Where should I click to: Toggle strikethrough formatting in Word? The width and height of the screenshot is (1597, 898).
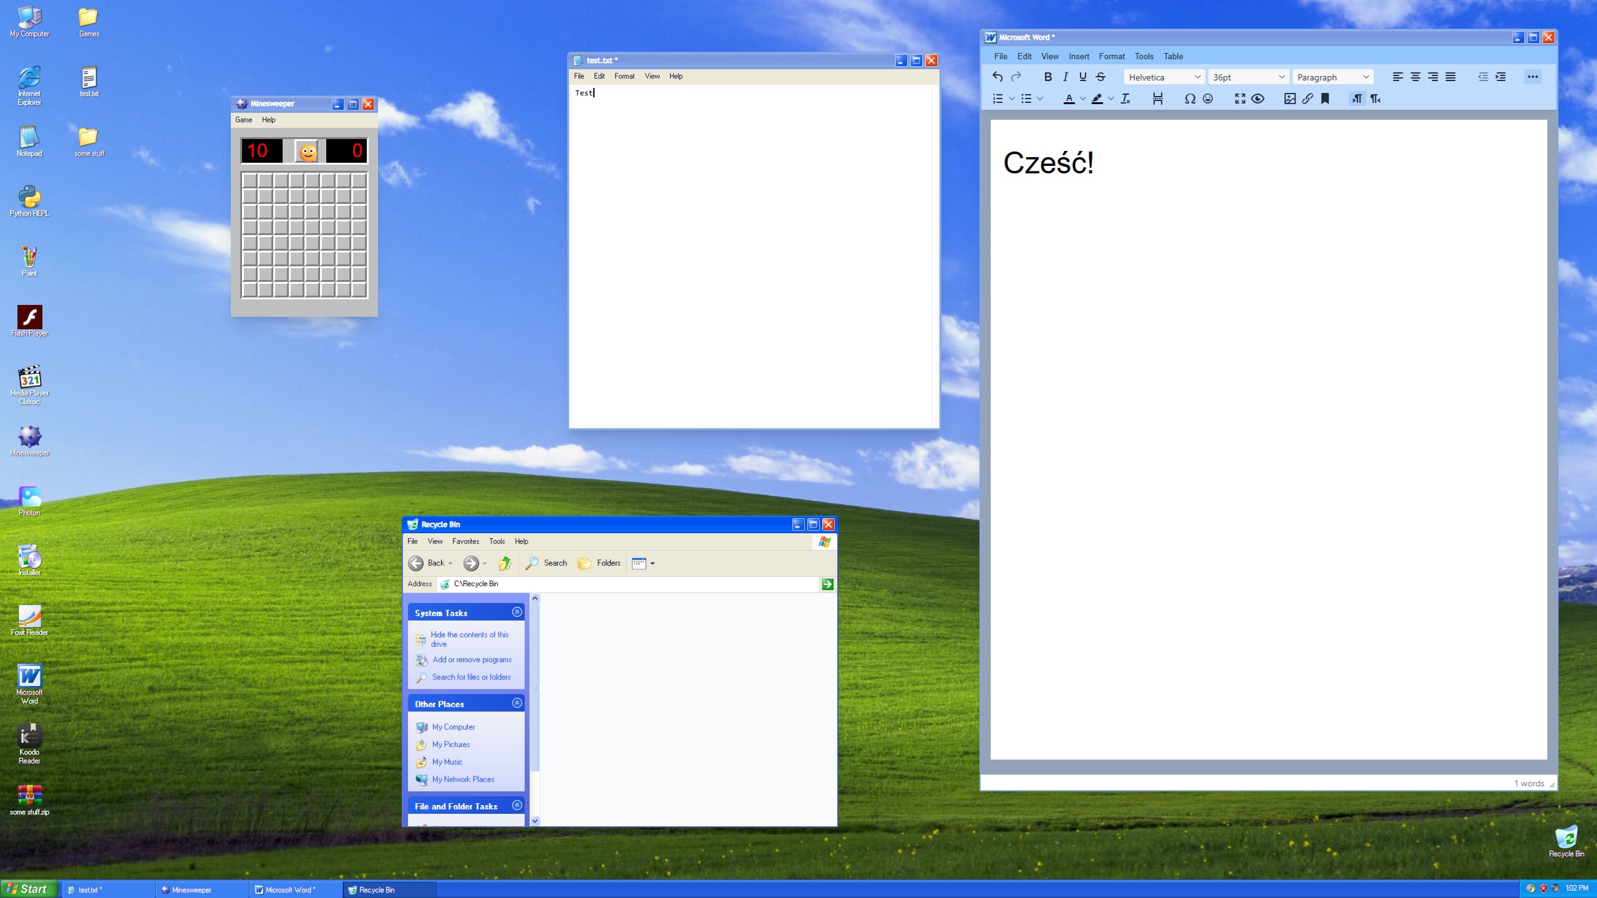[x=1100, y=77]
